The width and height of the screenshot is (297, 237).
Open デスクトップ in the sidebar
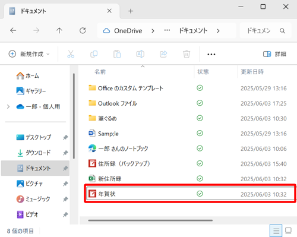pos(33,137)
